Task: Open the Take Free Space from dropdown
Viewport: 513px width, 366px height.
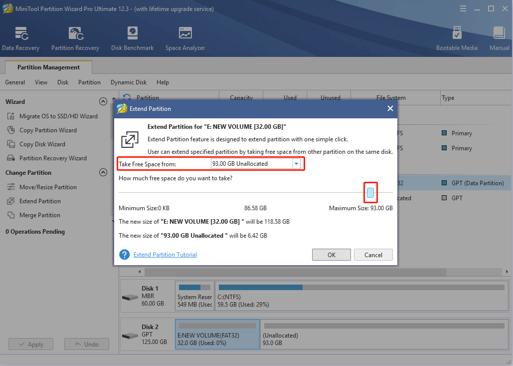Action: (296, 164)
